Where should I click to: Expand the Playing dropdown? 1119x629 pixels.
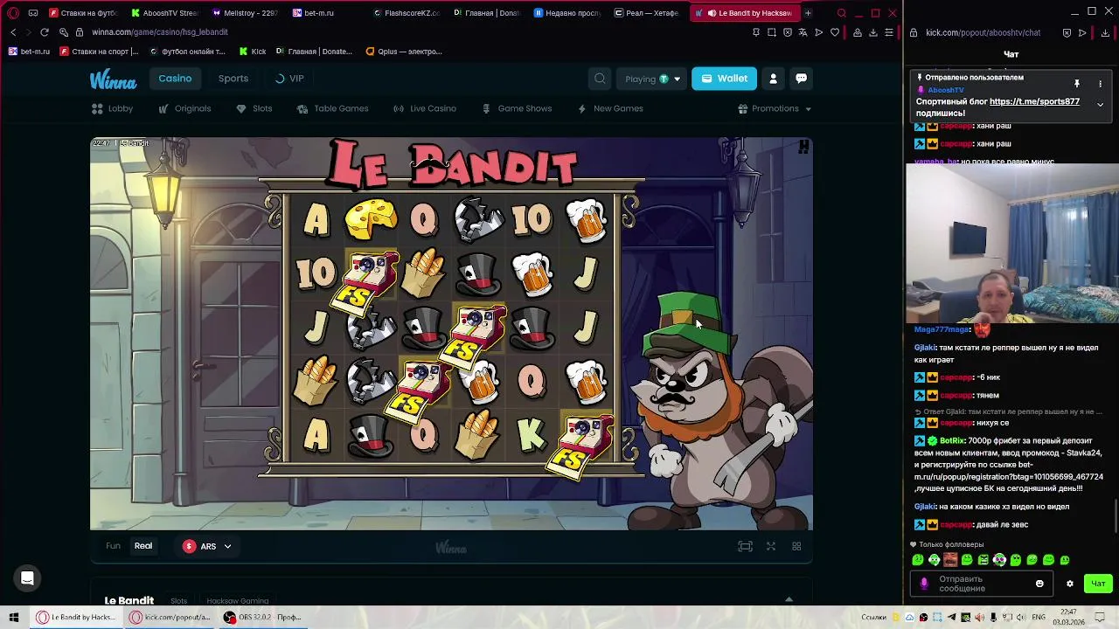click(652, 79)
